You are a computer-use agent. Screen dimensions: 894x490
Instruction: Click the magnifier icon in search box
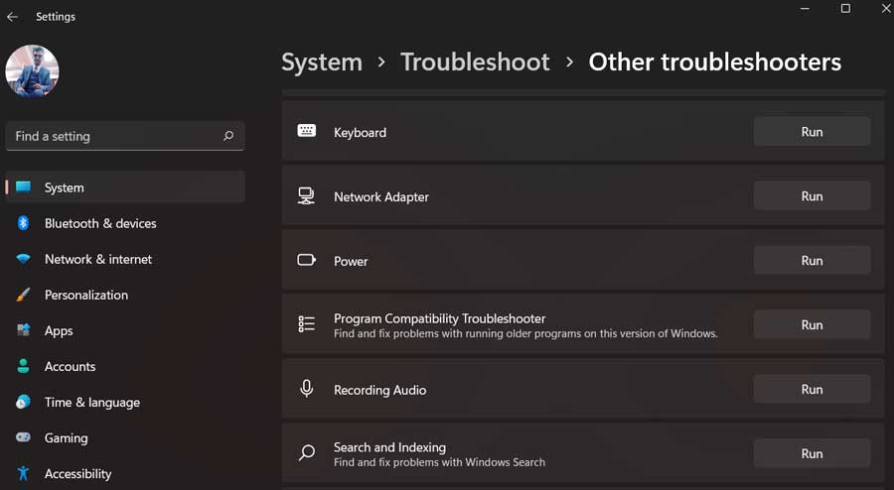[x=228, y=136]
